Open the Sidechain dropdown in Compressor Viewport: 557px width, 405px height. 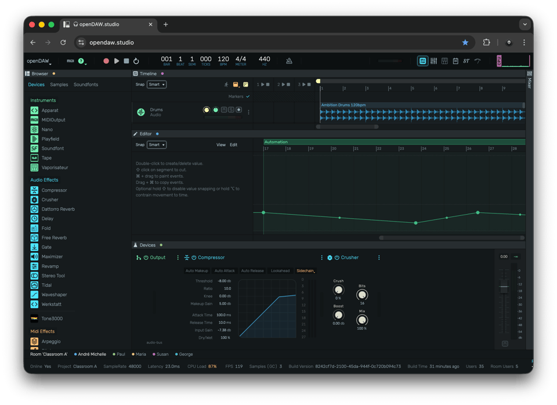[306, 271]
